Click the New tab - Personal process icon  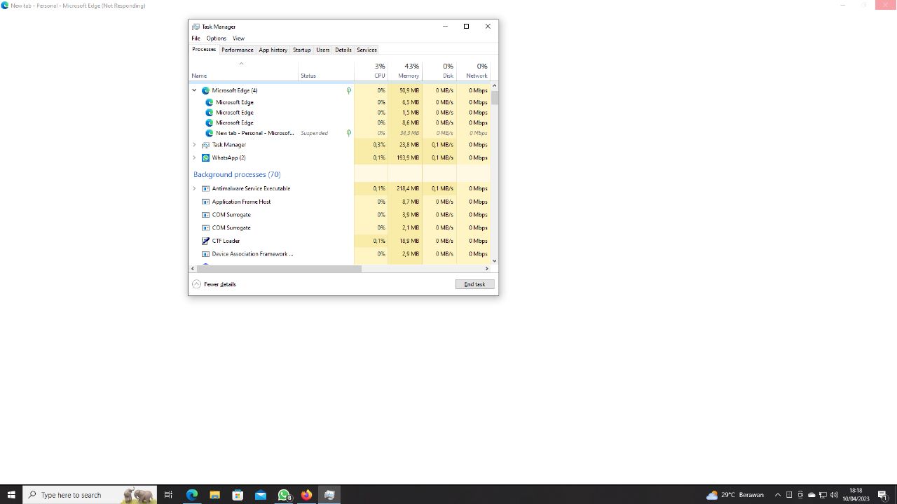click(x=209, y=133)
